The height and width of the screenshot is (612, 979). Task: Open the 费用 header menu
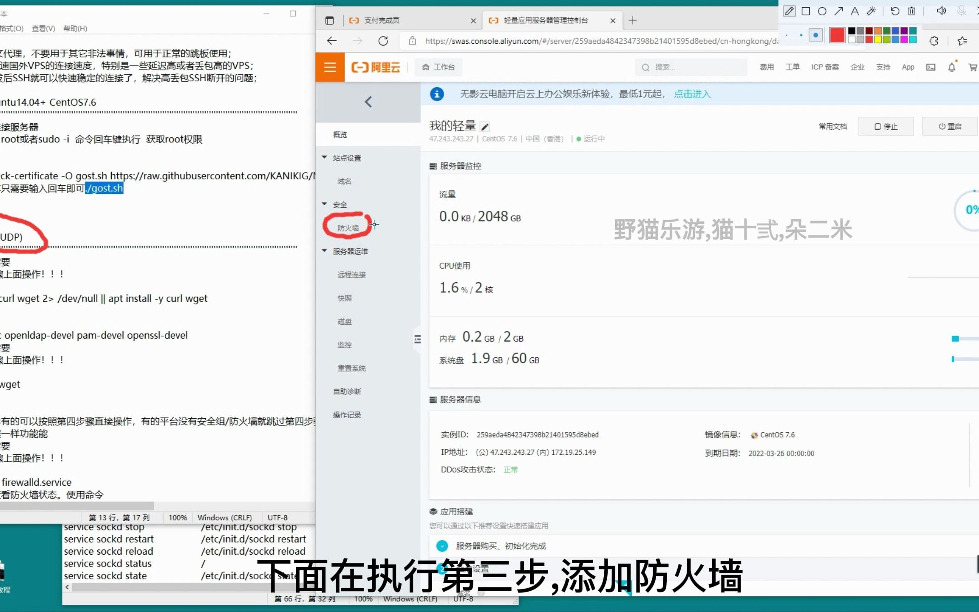coord(767,67)
